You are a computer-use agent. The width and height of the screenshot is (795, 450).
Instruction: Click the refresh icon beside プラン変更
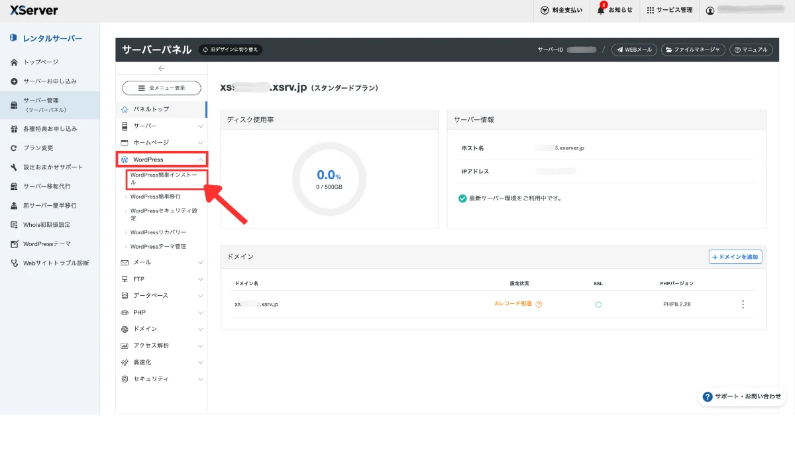click(14, 148)
